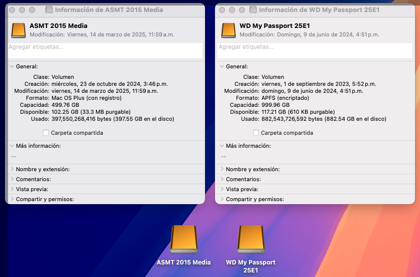The image size is (420, 277).
Task: Click the large drive icon in ASMT 2015 Media info header
Action: [18, 30]
